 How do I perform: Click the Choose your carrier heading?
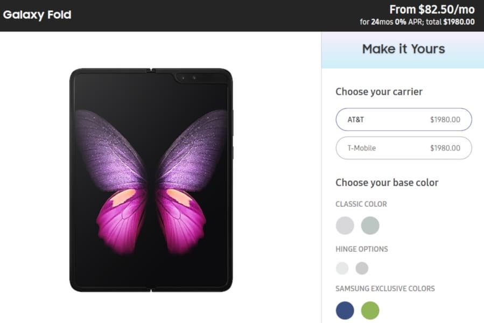point(378,92)
